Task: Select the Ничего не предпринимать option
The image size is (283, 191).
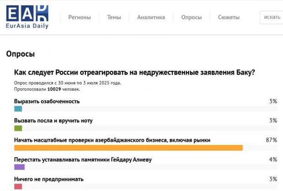Action: [49, 179]
